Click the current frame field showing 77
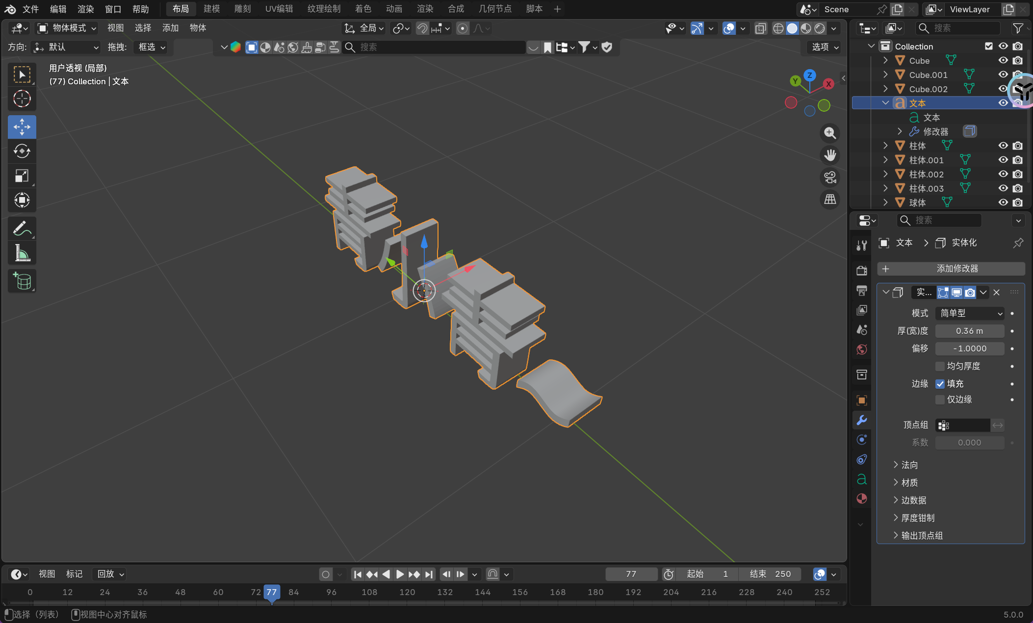1033x623 pixels. point(631,574)
